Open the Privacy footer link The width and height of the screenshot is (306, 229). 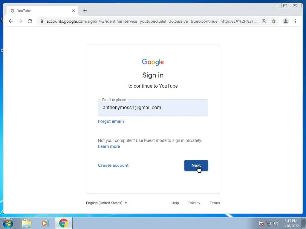click(x=194, y=203)
